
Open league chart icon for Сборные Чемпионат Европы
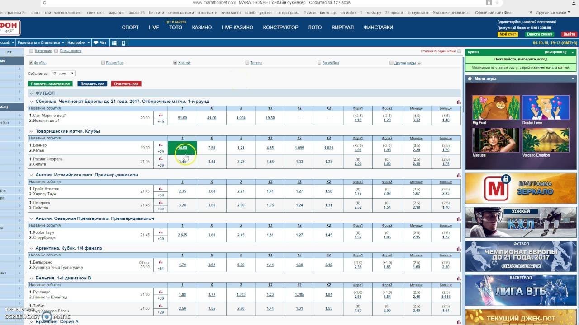pyautogui.click(x=459, y=102)
